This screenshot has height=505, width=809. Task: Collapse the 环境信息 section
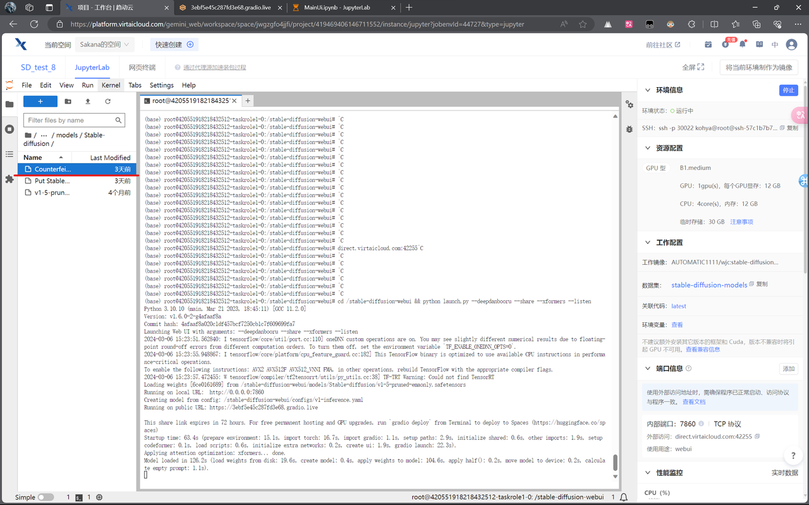[648, 90]
